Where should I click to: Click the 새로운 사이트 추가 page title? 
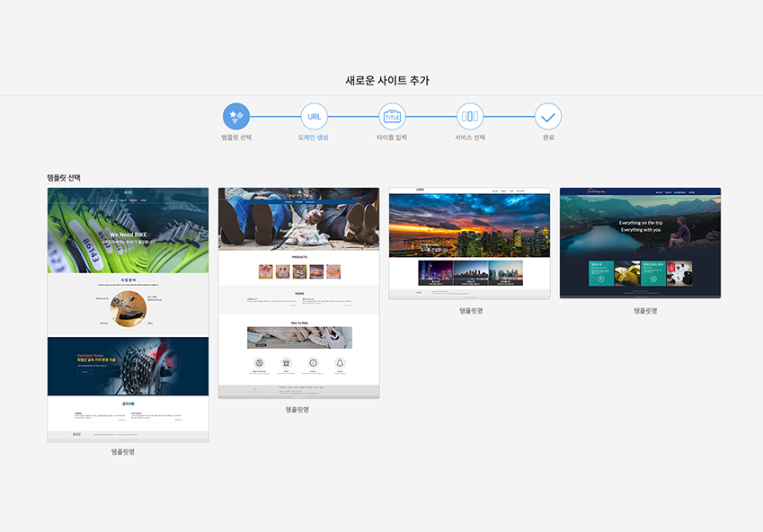pyautogui.click(x=387, y=81)
